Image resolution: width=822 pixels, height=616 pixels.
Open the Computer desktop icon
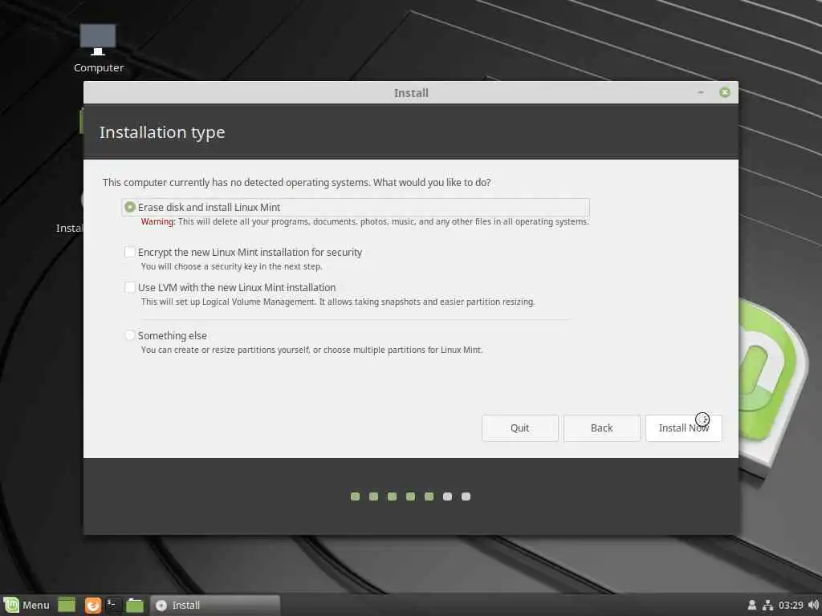[98, 48]
